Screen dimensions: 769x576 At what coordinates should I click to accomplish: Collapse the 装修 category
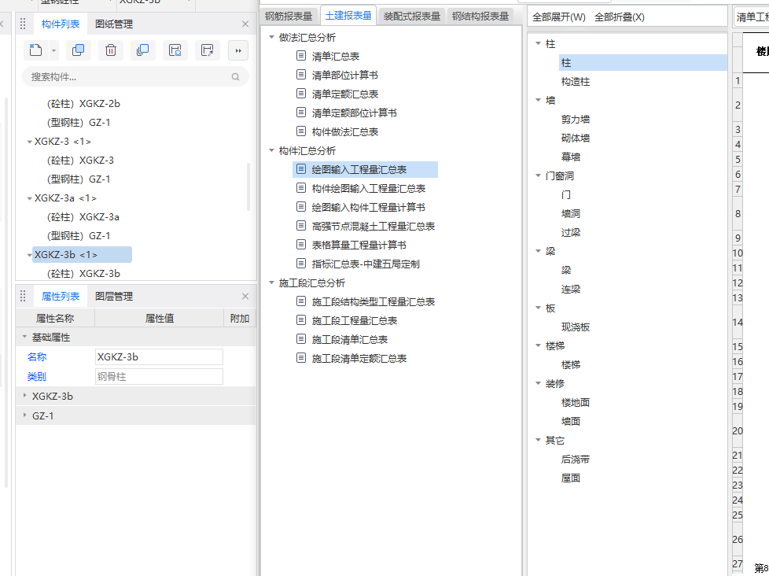pos(538,383)
